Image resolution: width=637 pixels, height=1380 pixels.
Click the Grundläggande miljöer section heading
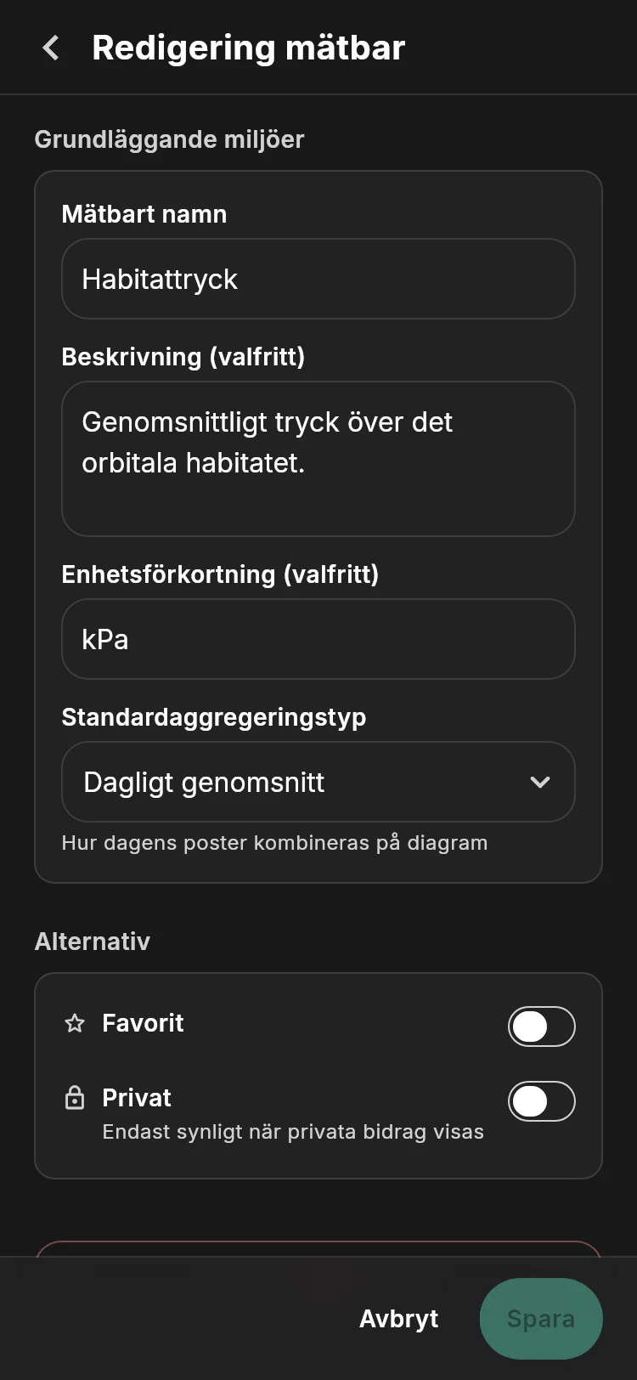click(169, 139)
